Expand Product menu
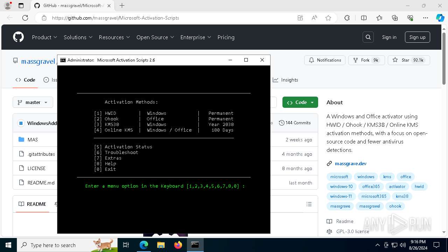The image size is (448, 252). (44, 37)
